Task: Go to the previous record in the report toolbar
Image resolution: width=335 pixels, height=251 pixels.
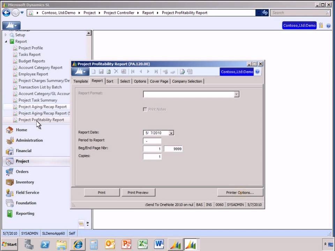Action: click(141, 72)
